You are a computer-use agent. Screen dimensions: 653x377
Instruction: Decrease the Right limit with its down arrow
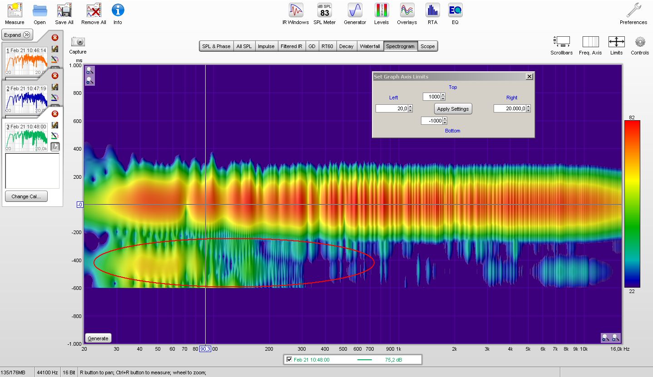point(529,111)
